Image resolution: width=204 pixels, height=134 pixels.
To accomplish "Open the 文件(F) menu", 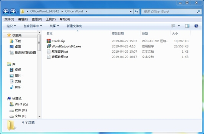I will (9, 19).
